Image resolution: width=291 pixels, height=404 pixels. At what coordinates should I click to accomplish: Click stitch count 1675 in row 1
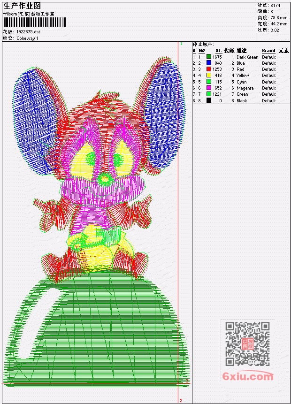217,57
